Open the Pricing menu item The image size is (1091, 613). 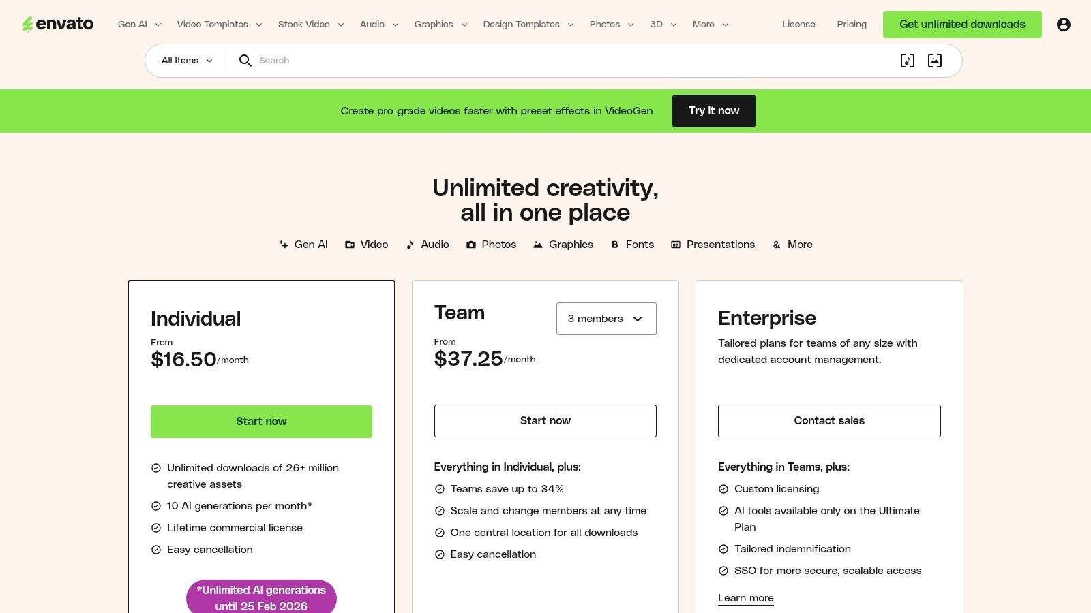pos(851,24)
